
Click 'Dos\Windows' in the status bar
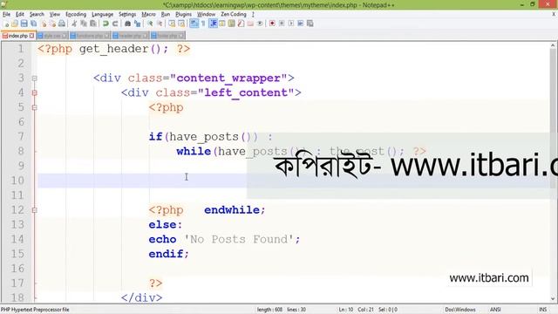click(x=460, y=310)
